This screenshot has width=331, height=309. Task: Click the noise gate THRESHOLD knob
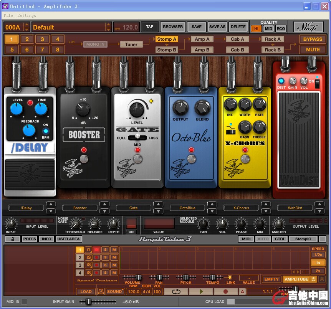pos(75,224)
